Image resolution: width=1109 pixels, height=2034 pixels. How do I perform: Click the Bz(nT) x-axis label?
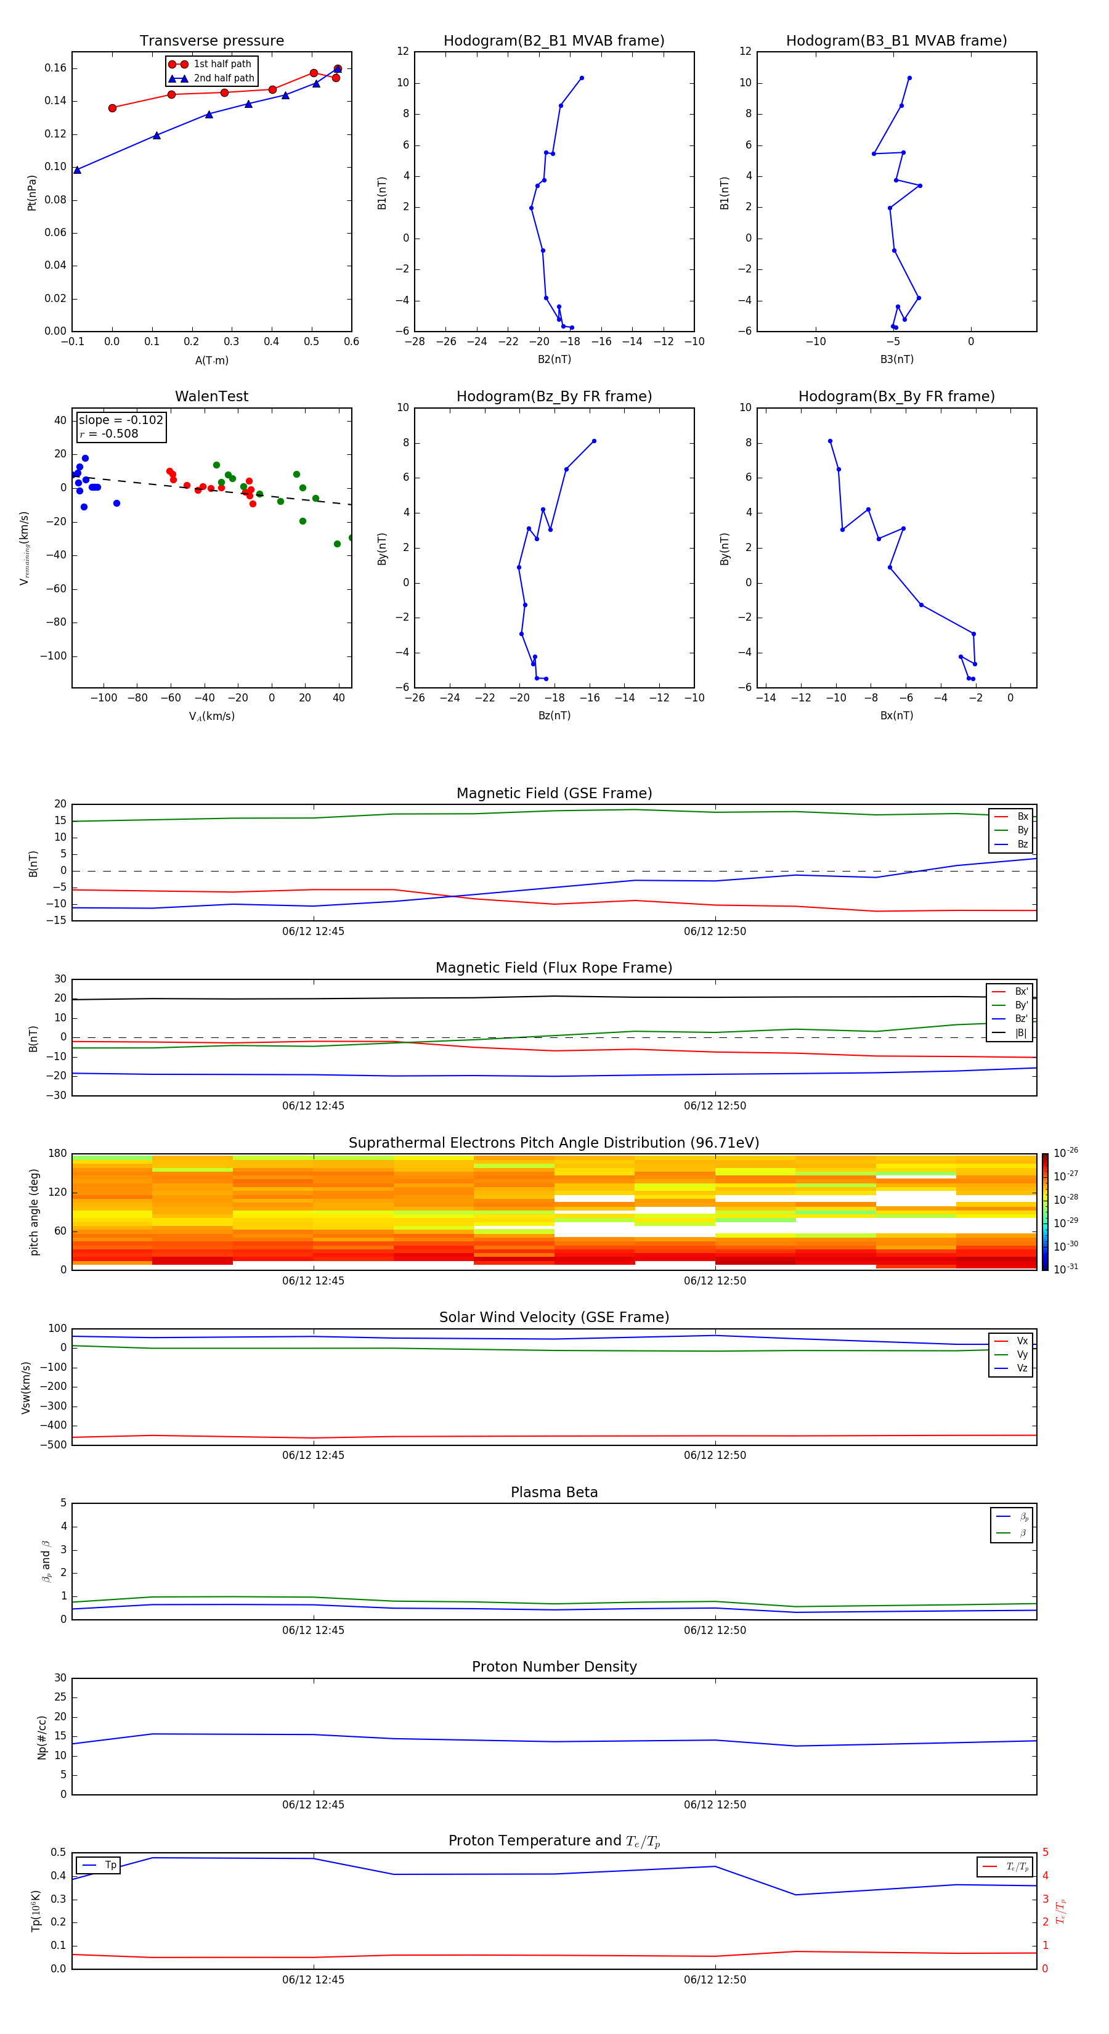pos(554,716)
